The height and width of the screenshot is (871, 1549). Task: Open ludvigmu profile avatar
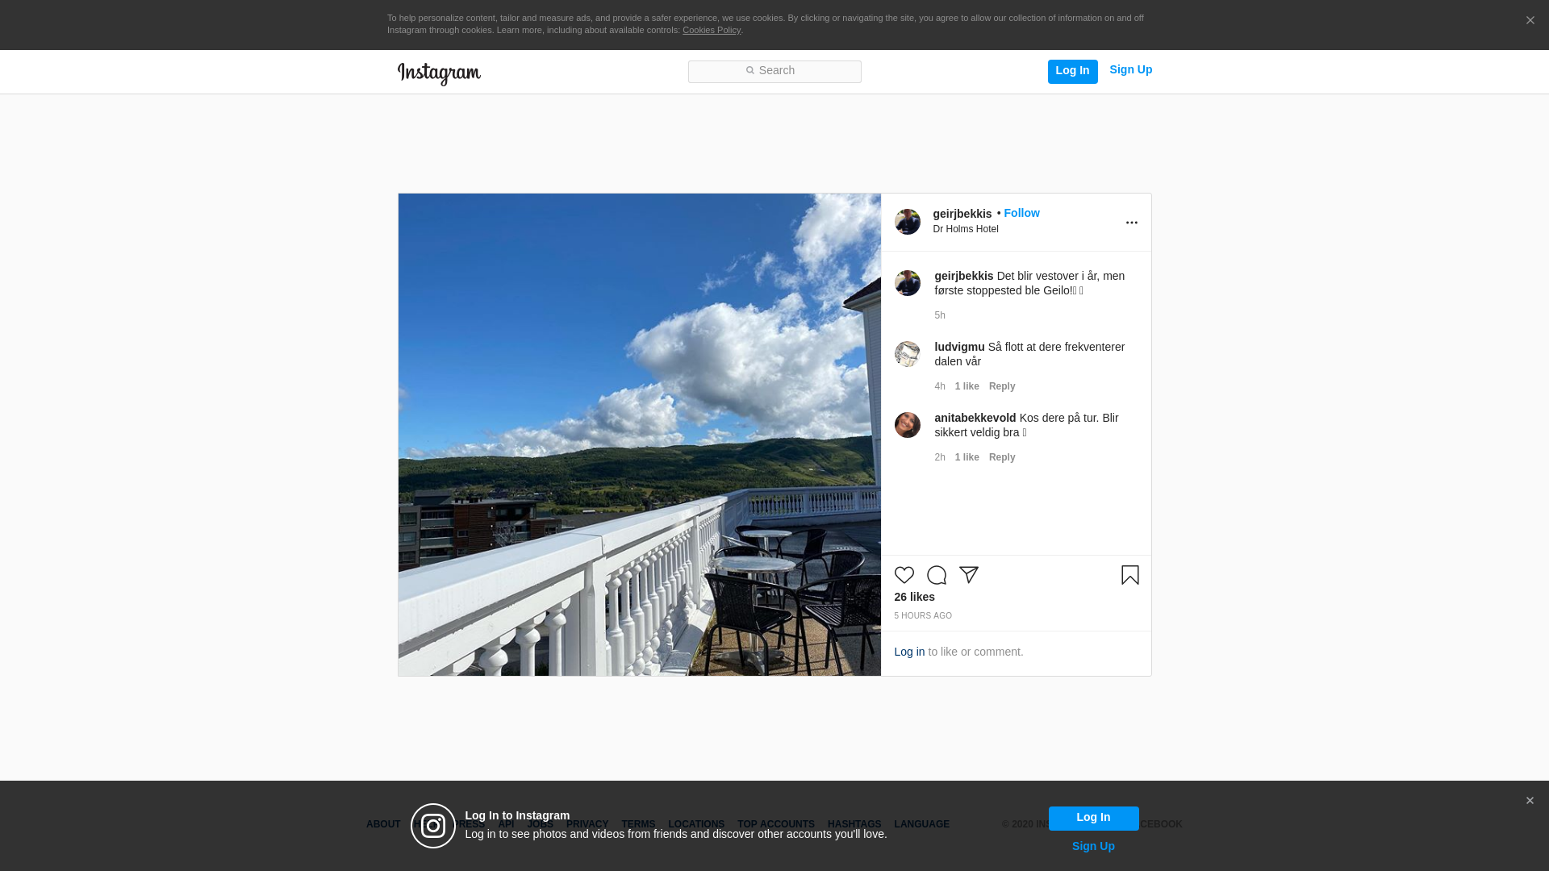coord(907,354)
